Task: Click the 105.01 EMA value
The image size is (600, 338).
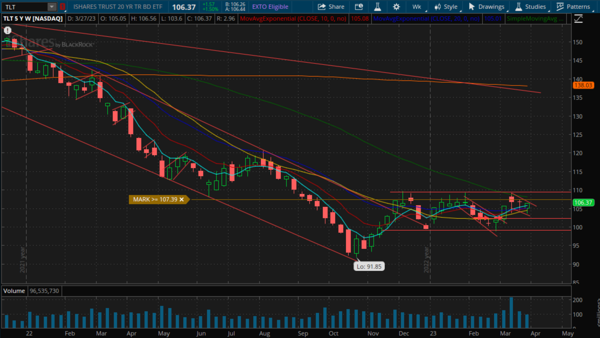Action: [493, 19]
